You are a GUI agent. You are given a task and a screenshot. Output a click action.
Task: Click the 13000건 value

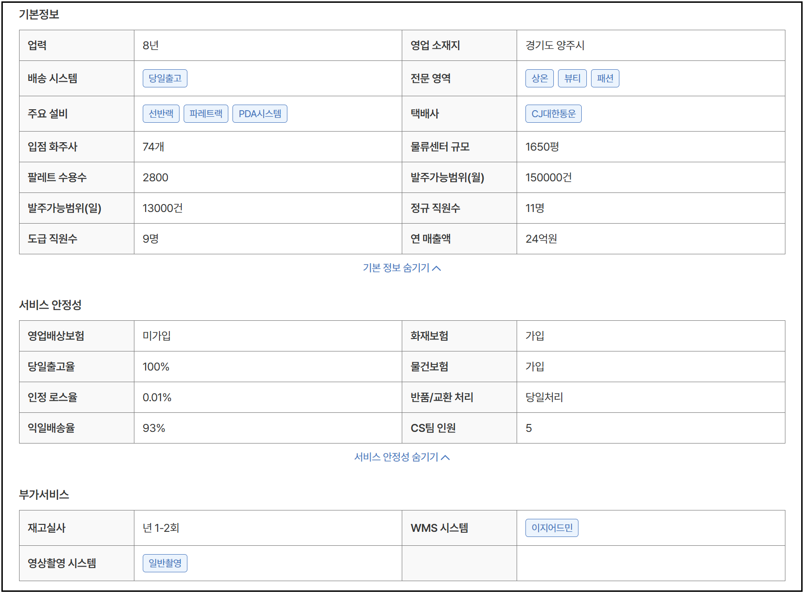point(163,208)
